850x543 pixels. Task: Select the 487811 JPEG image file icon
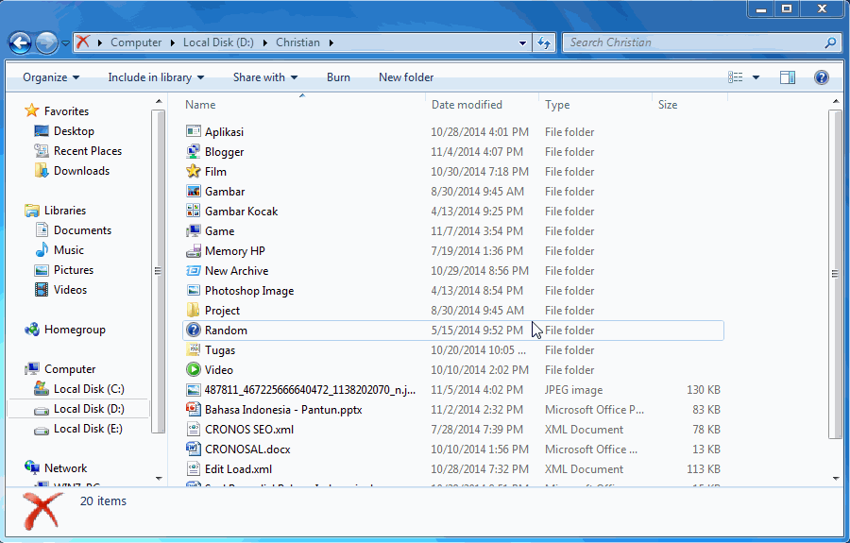(193, 390)
